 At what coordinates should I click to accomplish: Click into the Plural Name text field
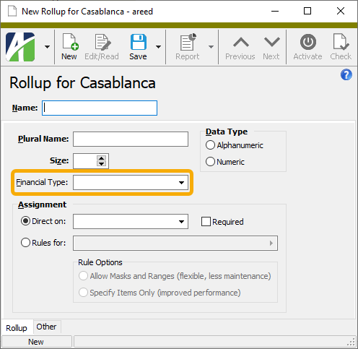131,139
